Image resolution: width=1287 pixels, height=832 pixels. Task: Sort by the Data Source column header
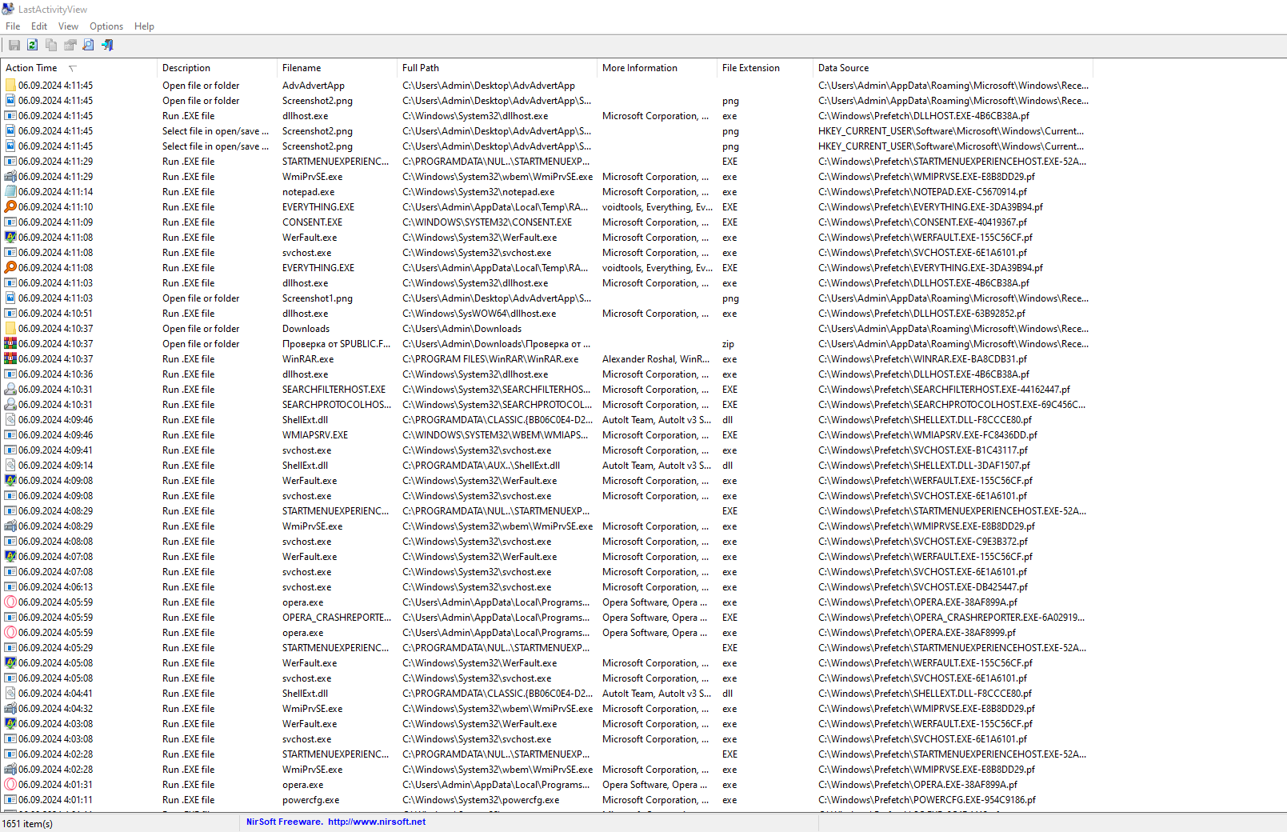(x=953, y=68)
